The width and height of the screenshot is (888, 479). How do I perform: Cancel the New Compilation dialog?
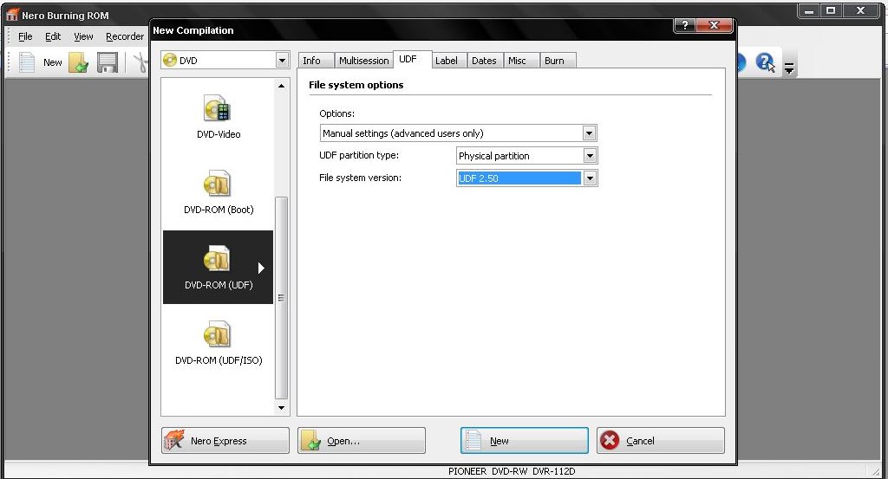pos(660,440)
